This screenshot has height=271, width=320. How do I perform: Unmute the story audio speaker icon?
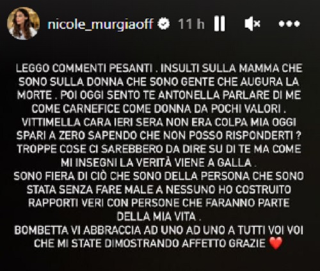252,23
